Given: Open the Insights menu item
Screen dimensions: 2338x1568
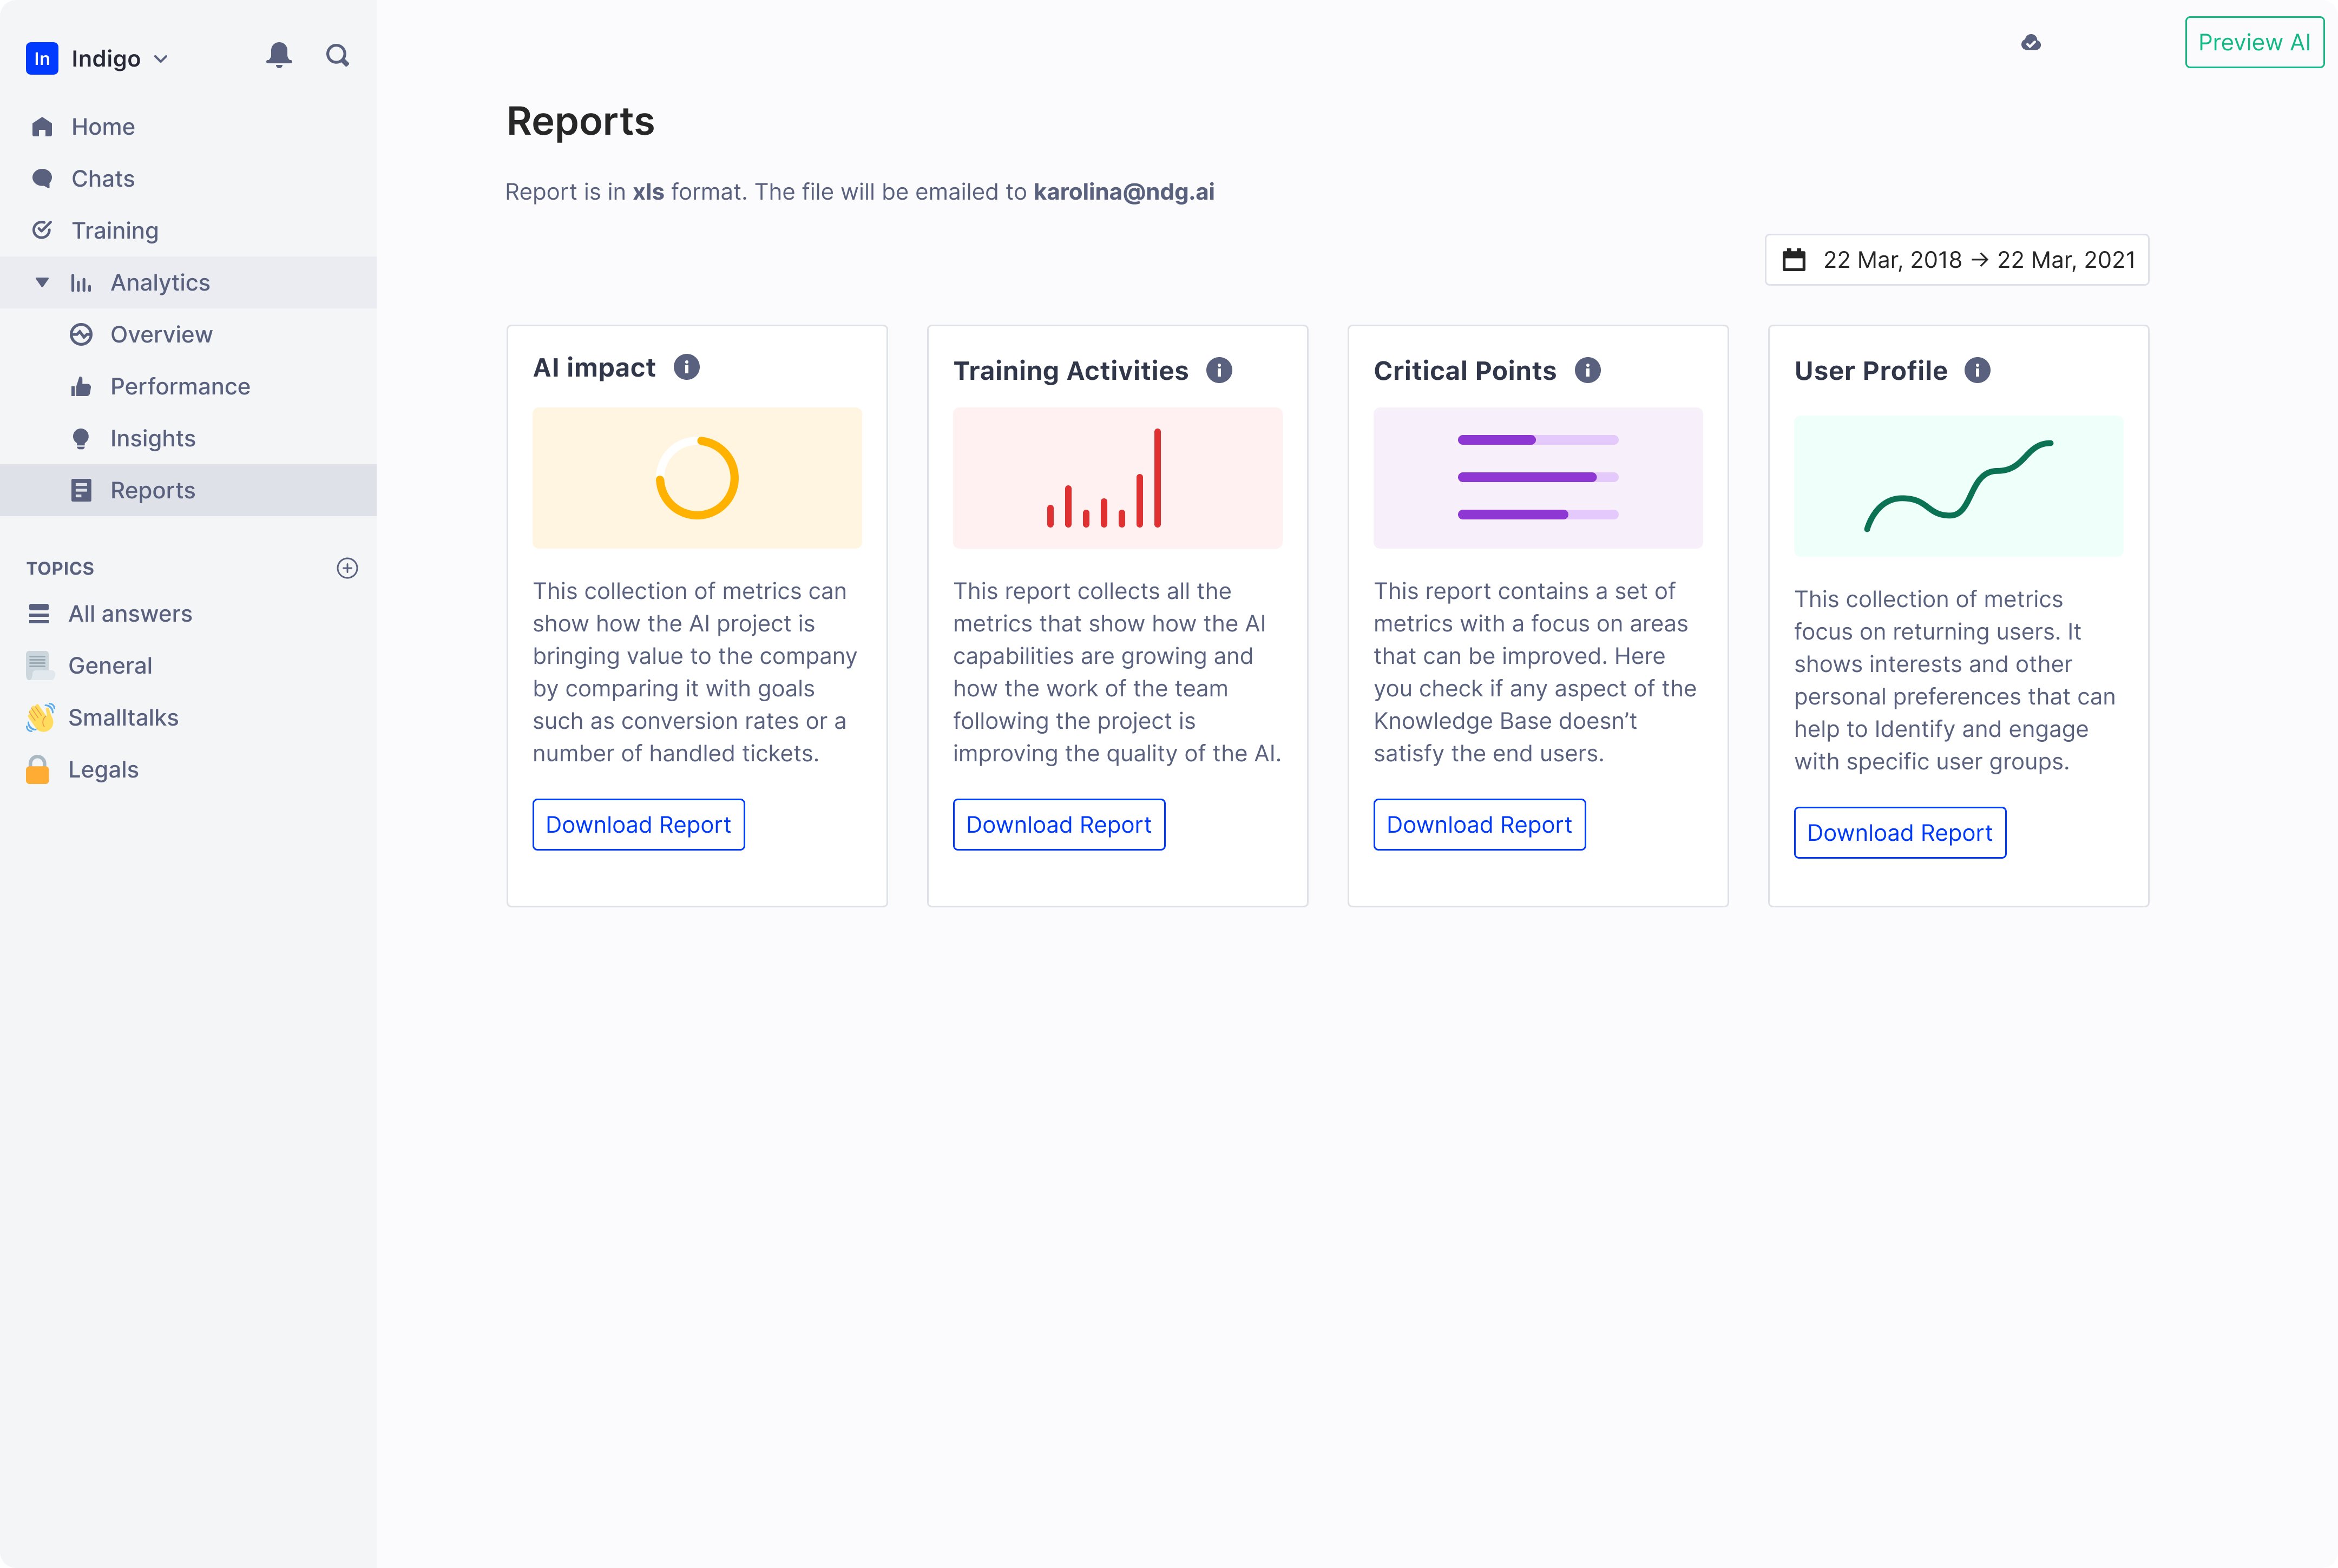Looking at the screenshot, I should [152, 439].
